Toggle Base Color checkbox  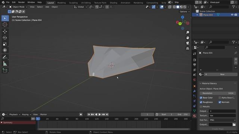[201, 98]
